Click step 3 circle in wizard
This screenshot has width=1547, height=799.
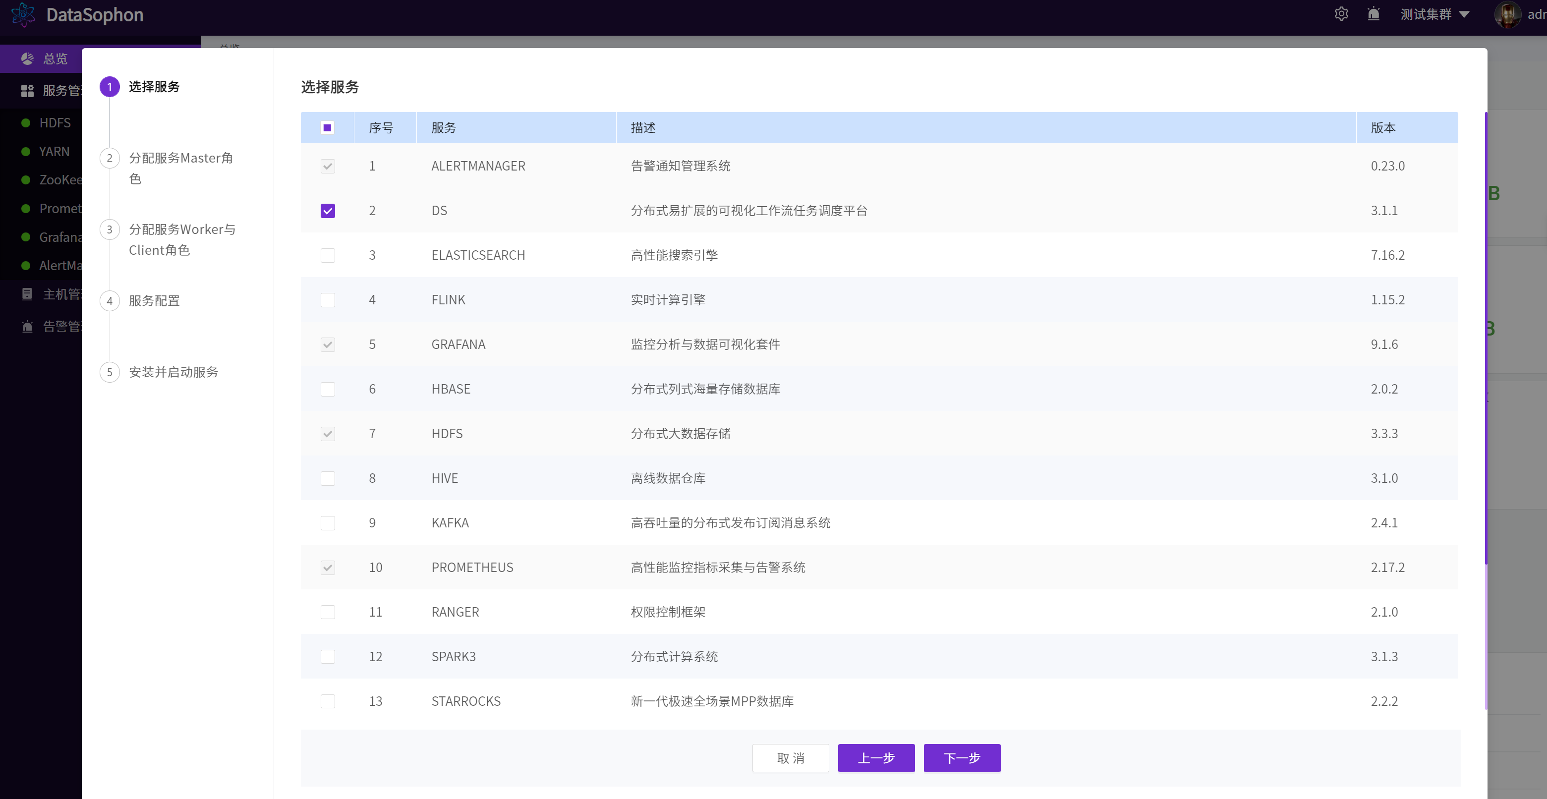[110, 229]
